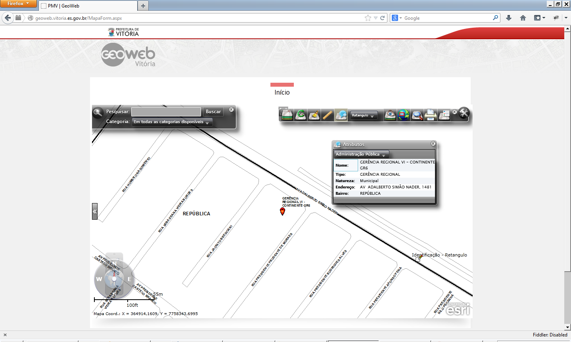The image size is (571, 342).
Task: Open the Google search engine selector dropdown
Action: (x=397, y=18)
